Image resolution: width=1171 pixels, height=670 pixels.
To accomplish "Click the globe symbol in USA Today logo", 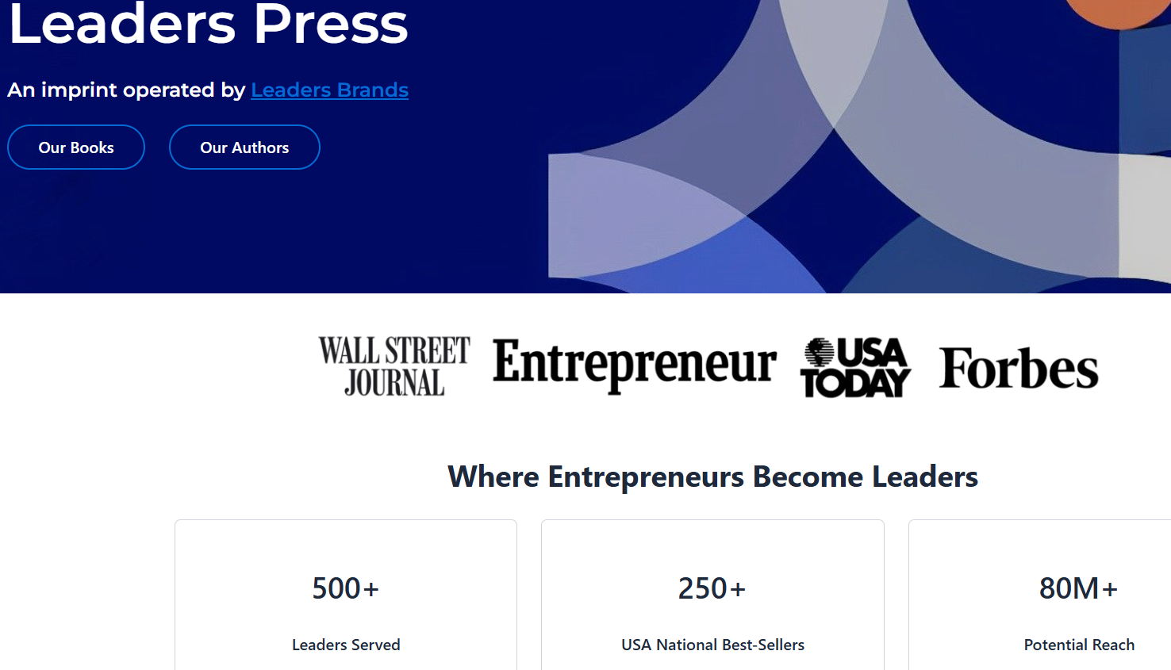I will coord(819,352).
